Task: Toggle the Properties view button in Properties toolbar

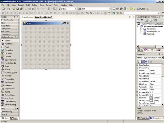Action: [146, 62]
